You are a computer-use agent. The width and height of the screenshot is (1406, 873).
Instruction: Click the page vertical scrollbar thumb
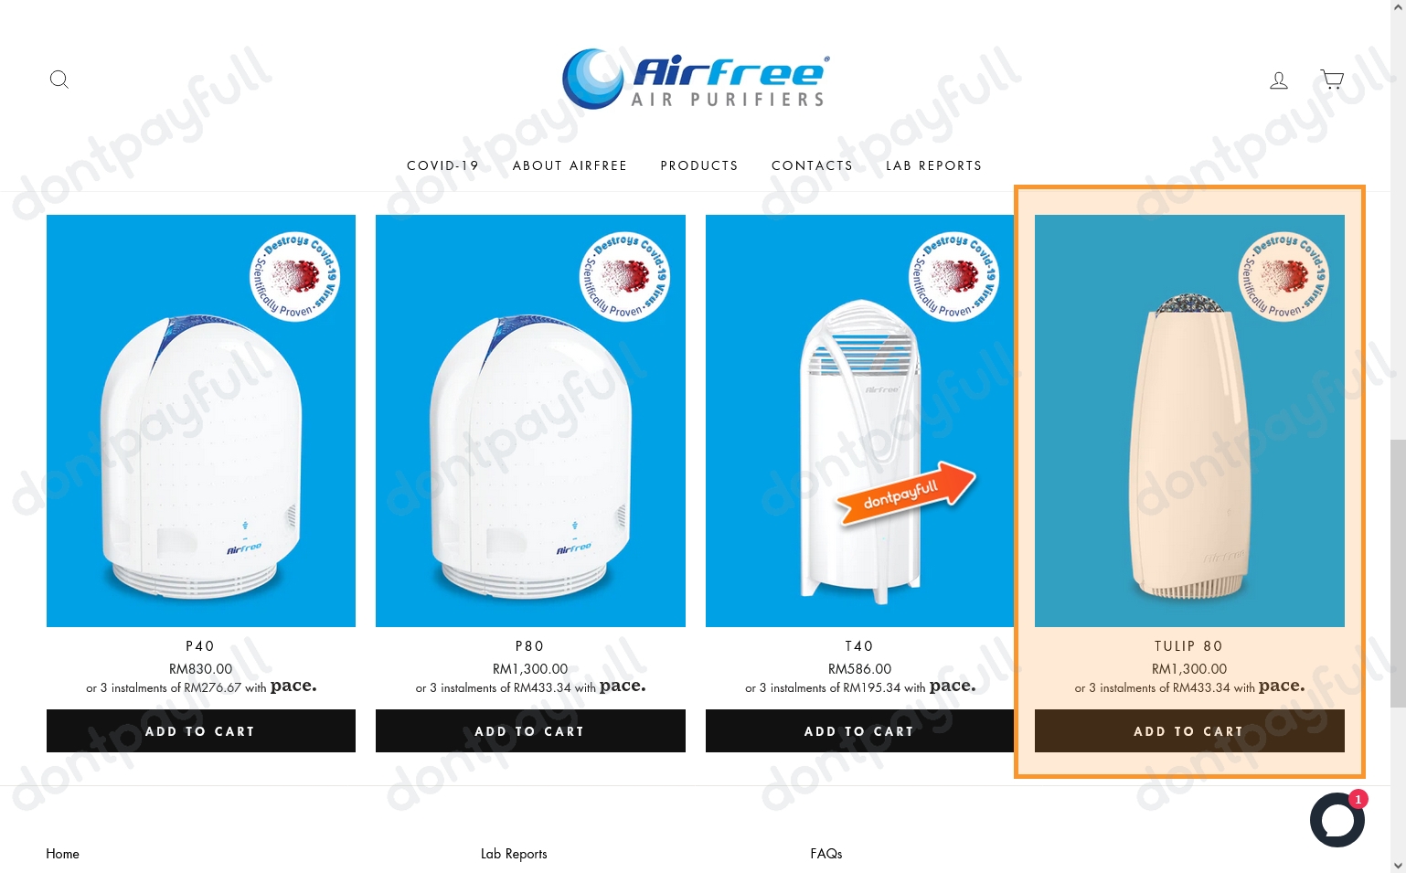[1398, 573]
